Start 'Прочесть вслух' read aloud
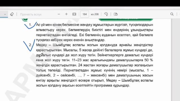 coord(31,14)
